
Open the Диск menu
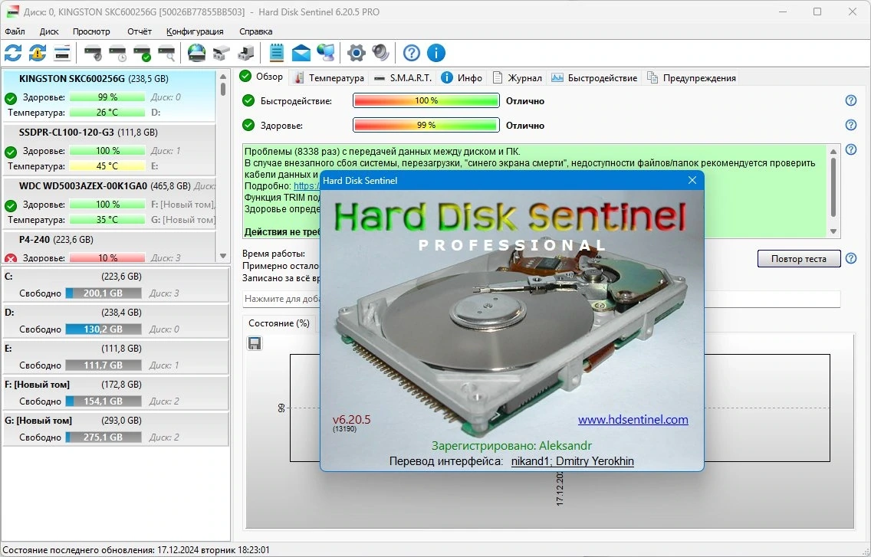point(49,31)
